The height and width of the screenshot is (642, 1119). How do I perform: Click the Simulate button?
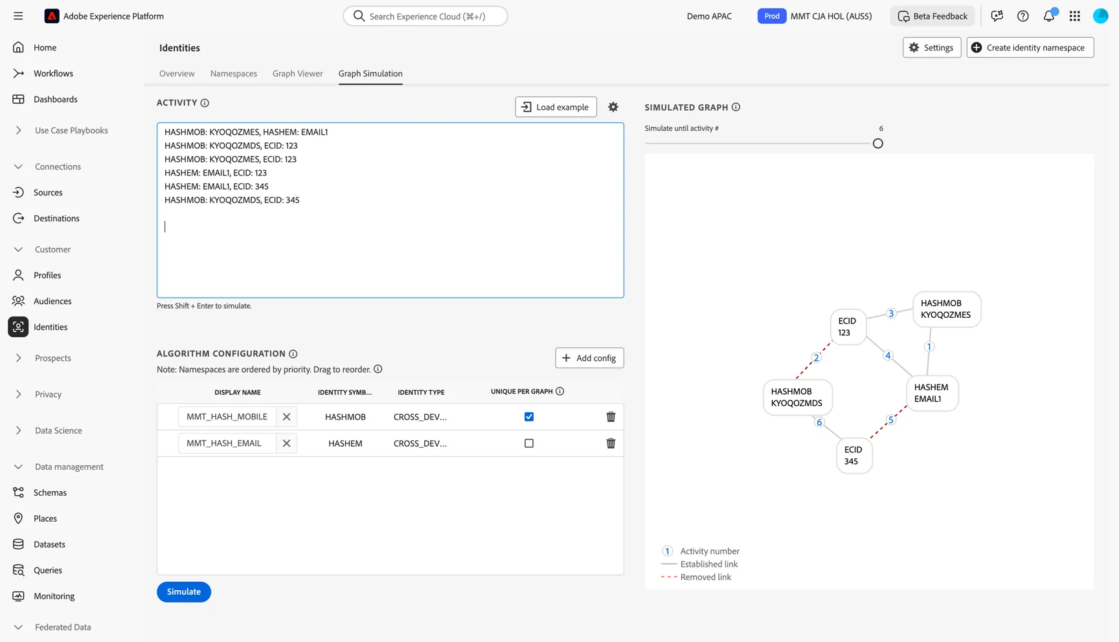[184, 592]
